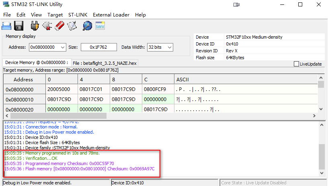Image resolution: width=328 pixels, height=186 pixels.
Task: Click log panel scroll down arrow
Action: pyautogui.click(x=322, y=173)
